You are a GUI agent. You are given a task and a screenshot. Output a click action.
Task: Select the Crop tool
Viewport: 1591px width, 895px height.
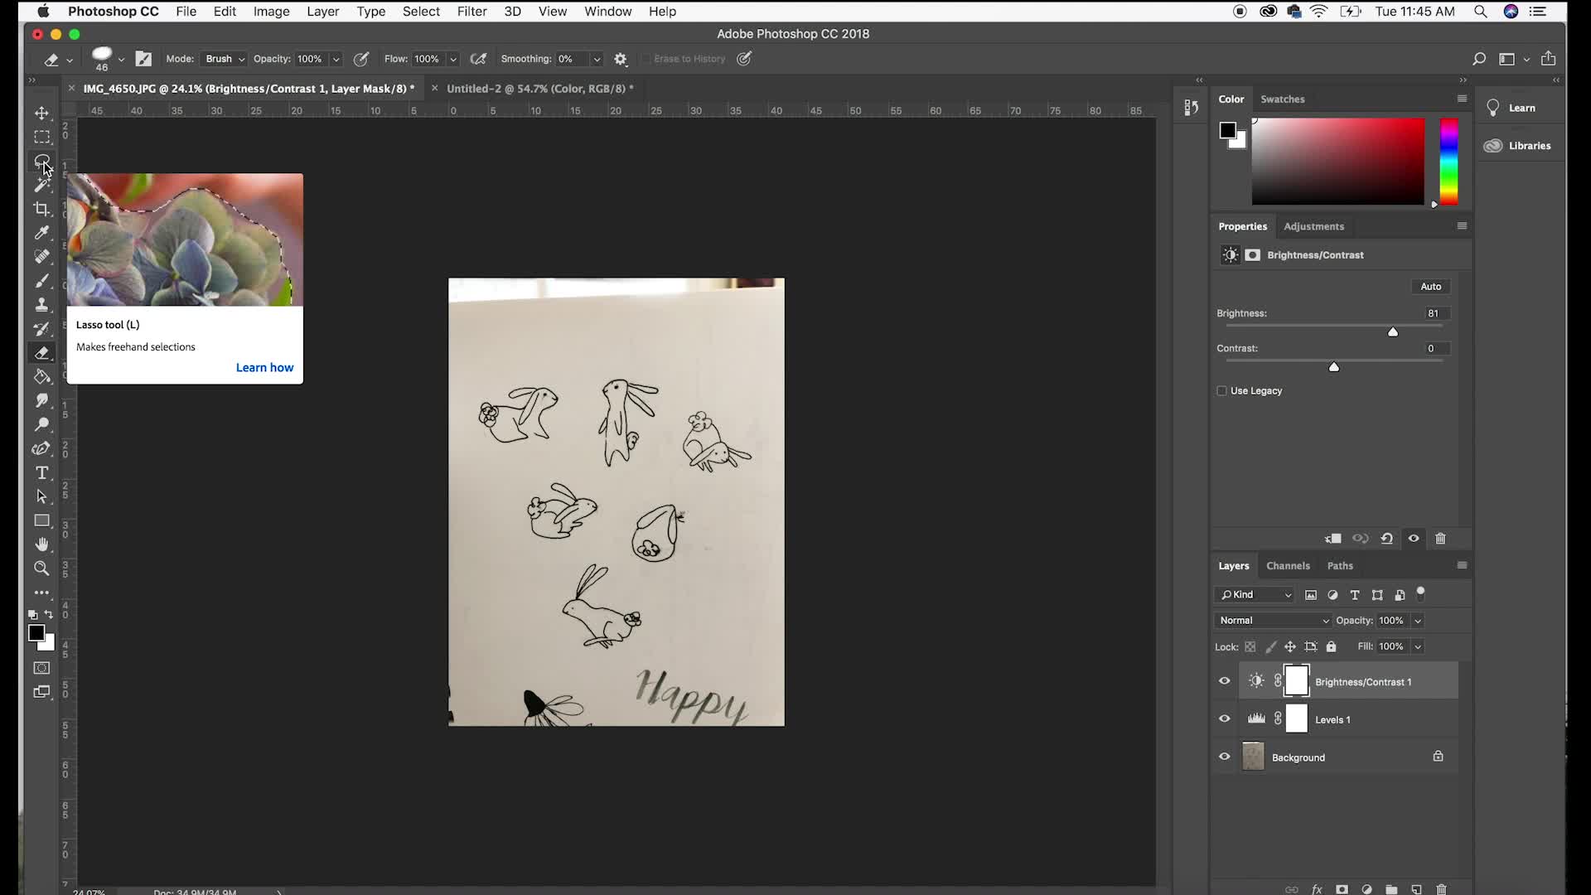pyautogui.click(x=41, y=209)
